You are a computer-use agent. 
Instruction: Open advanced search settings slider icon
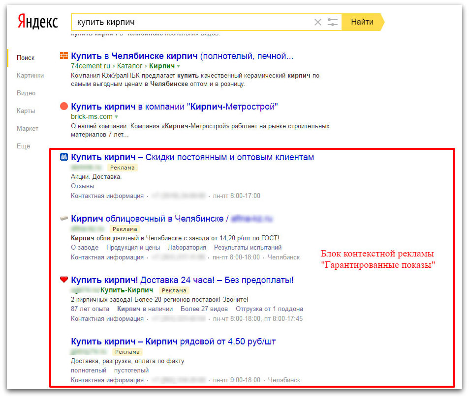point(332,22)
